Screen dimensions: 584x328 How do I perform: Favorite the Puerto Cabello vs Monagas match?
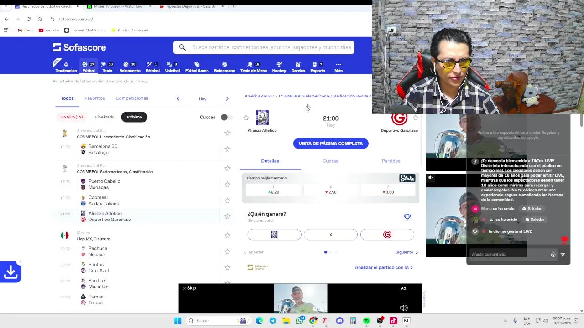[x=227, y=184]
